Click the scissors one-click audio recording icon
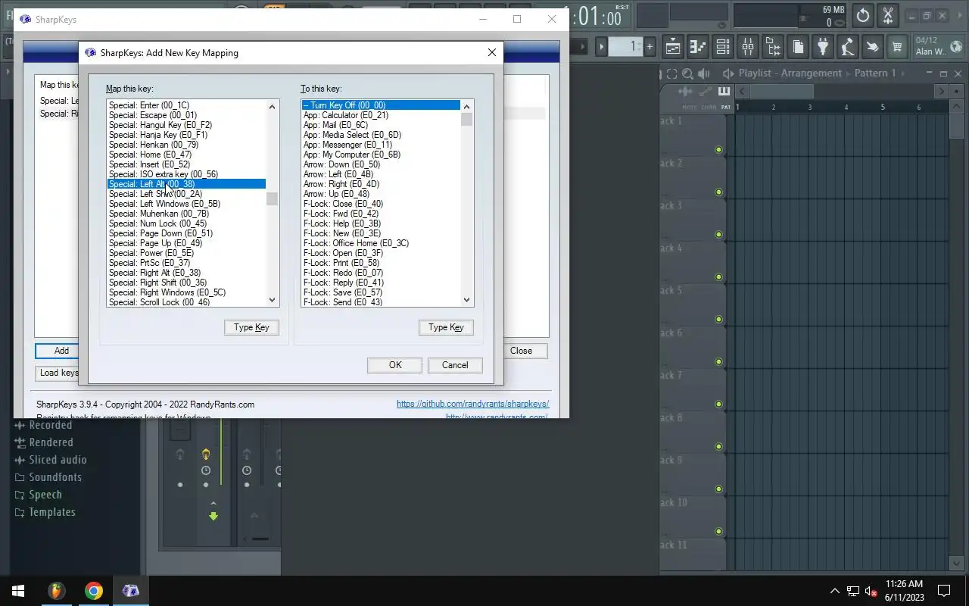This screenshot has height=606, width=969. pos(888,15)
